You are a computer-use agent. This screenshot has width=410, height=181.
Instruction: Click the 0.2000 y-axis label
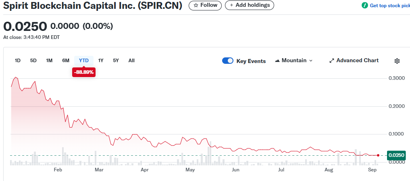398,106
